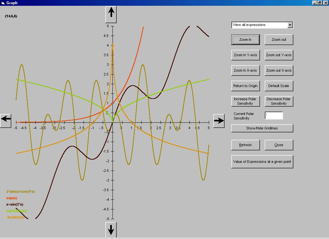Restore down the Graph window
This screenshot has height=239, width=329.
[x=320, y=3]
